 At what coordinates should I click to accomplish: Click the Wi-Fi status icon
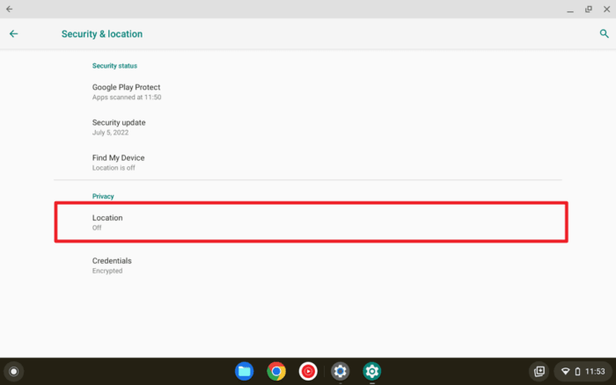(x=565, y=371)
